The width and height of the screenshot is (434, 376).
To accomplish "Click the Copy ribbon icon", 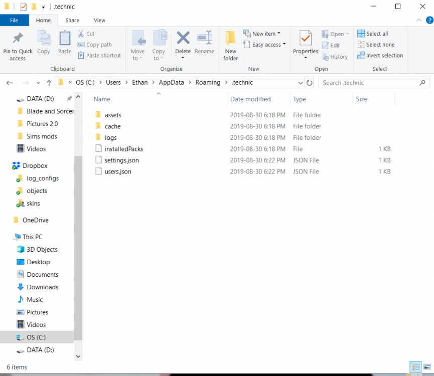I will (x=44, y=38).
